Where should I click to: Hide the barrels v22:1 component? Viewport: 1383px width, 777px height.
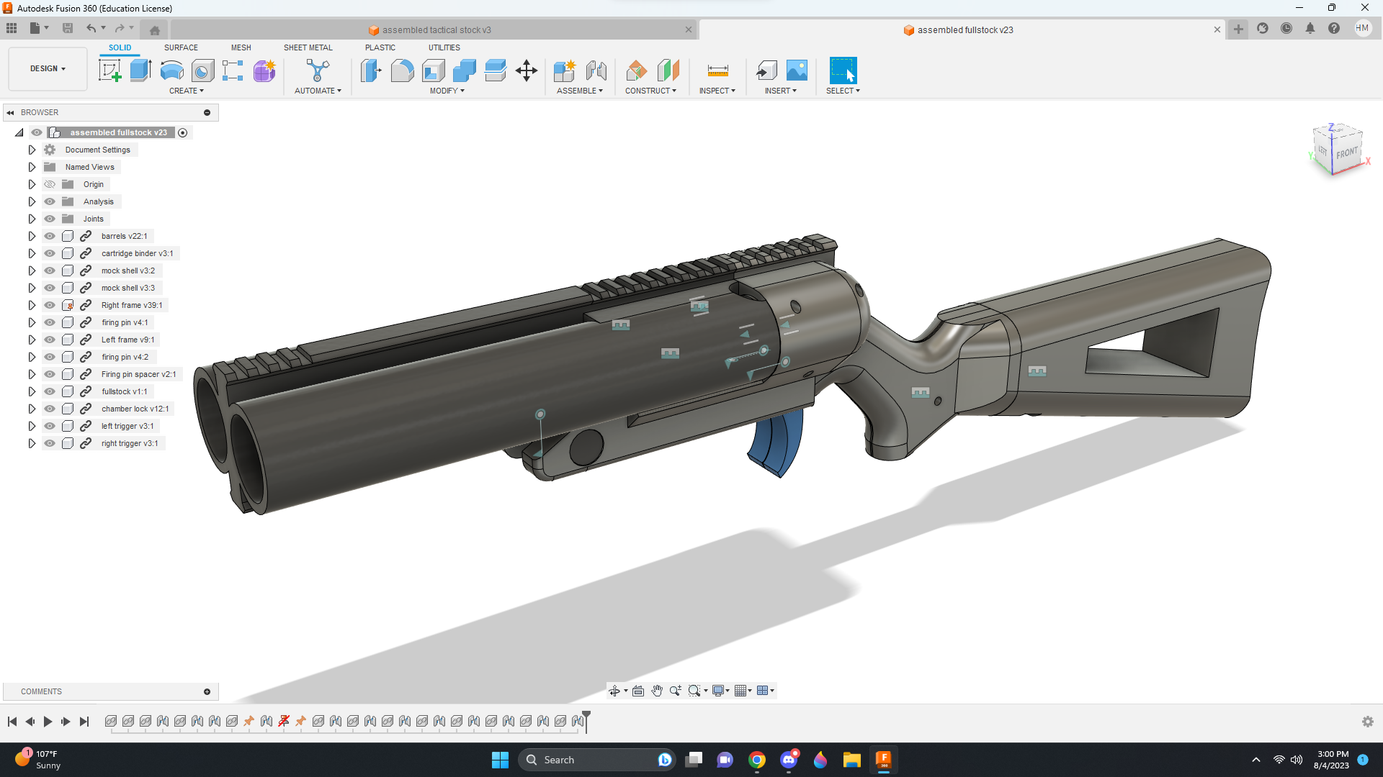coord(50,236)
